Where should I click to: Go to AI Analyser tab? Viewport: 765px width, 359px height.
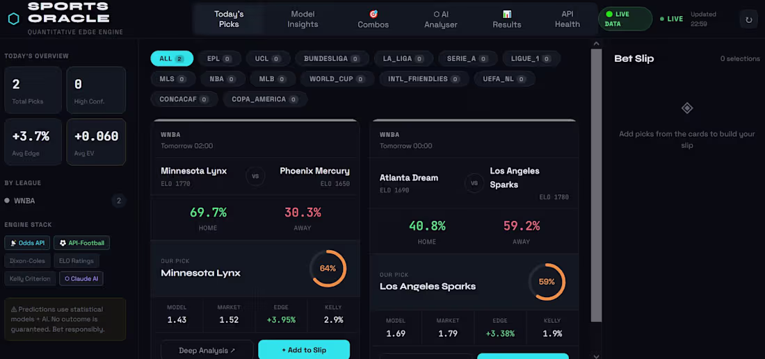[440, 19]
